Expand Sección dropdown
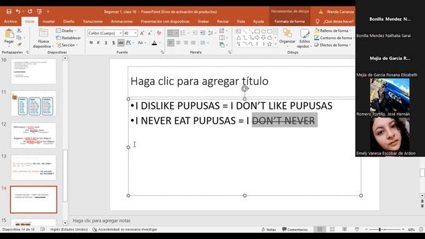Image resolution: width=425 pixels, height=239 pixels. click(x=68, y=45)
